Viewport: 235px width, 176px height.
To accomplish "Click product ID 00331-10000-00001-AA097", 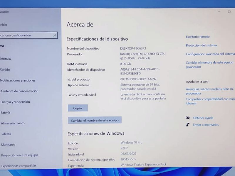I will pyautogui.click(x=138, y=79).
